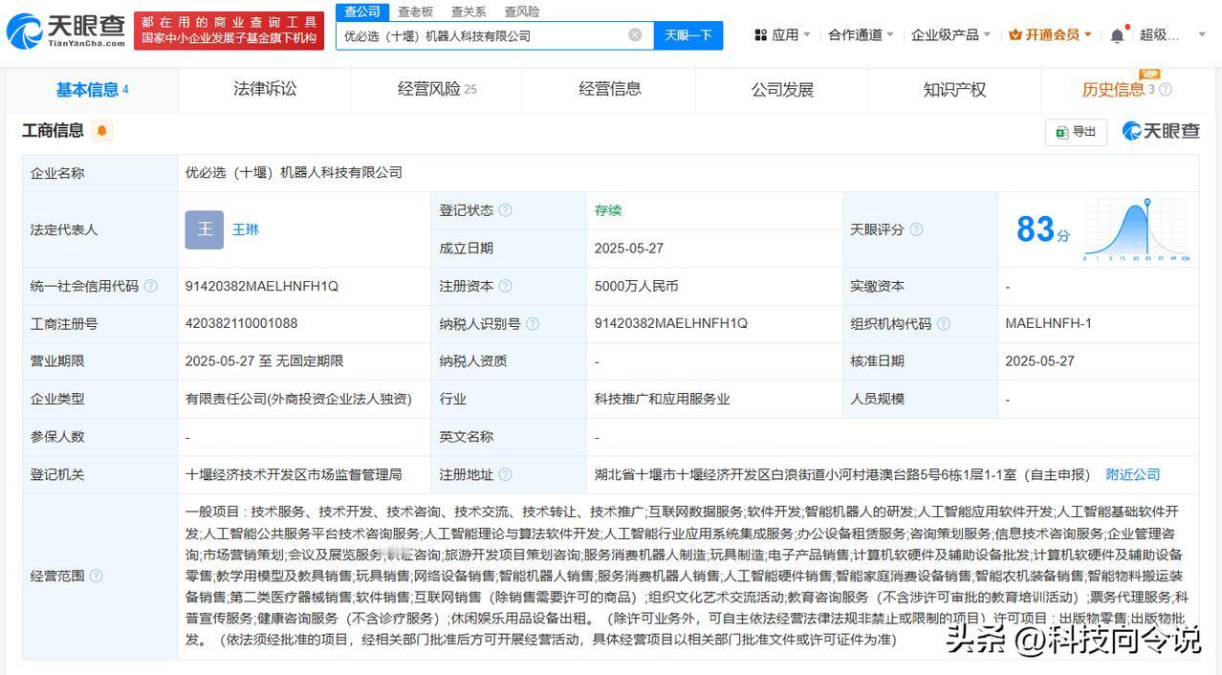1222x675 pixels.
Task: Click registration authority 十堰经济技术开发区市场监督管理局
Action: (x=294, y=474)
